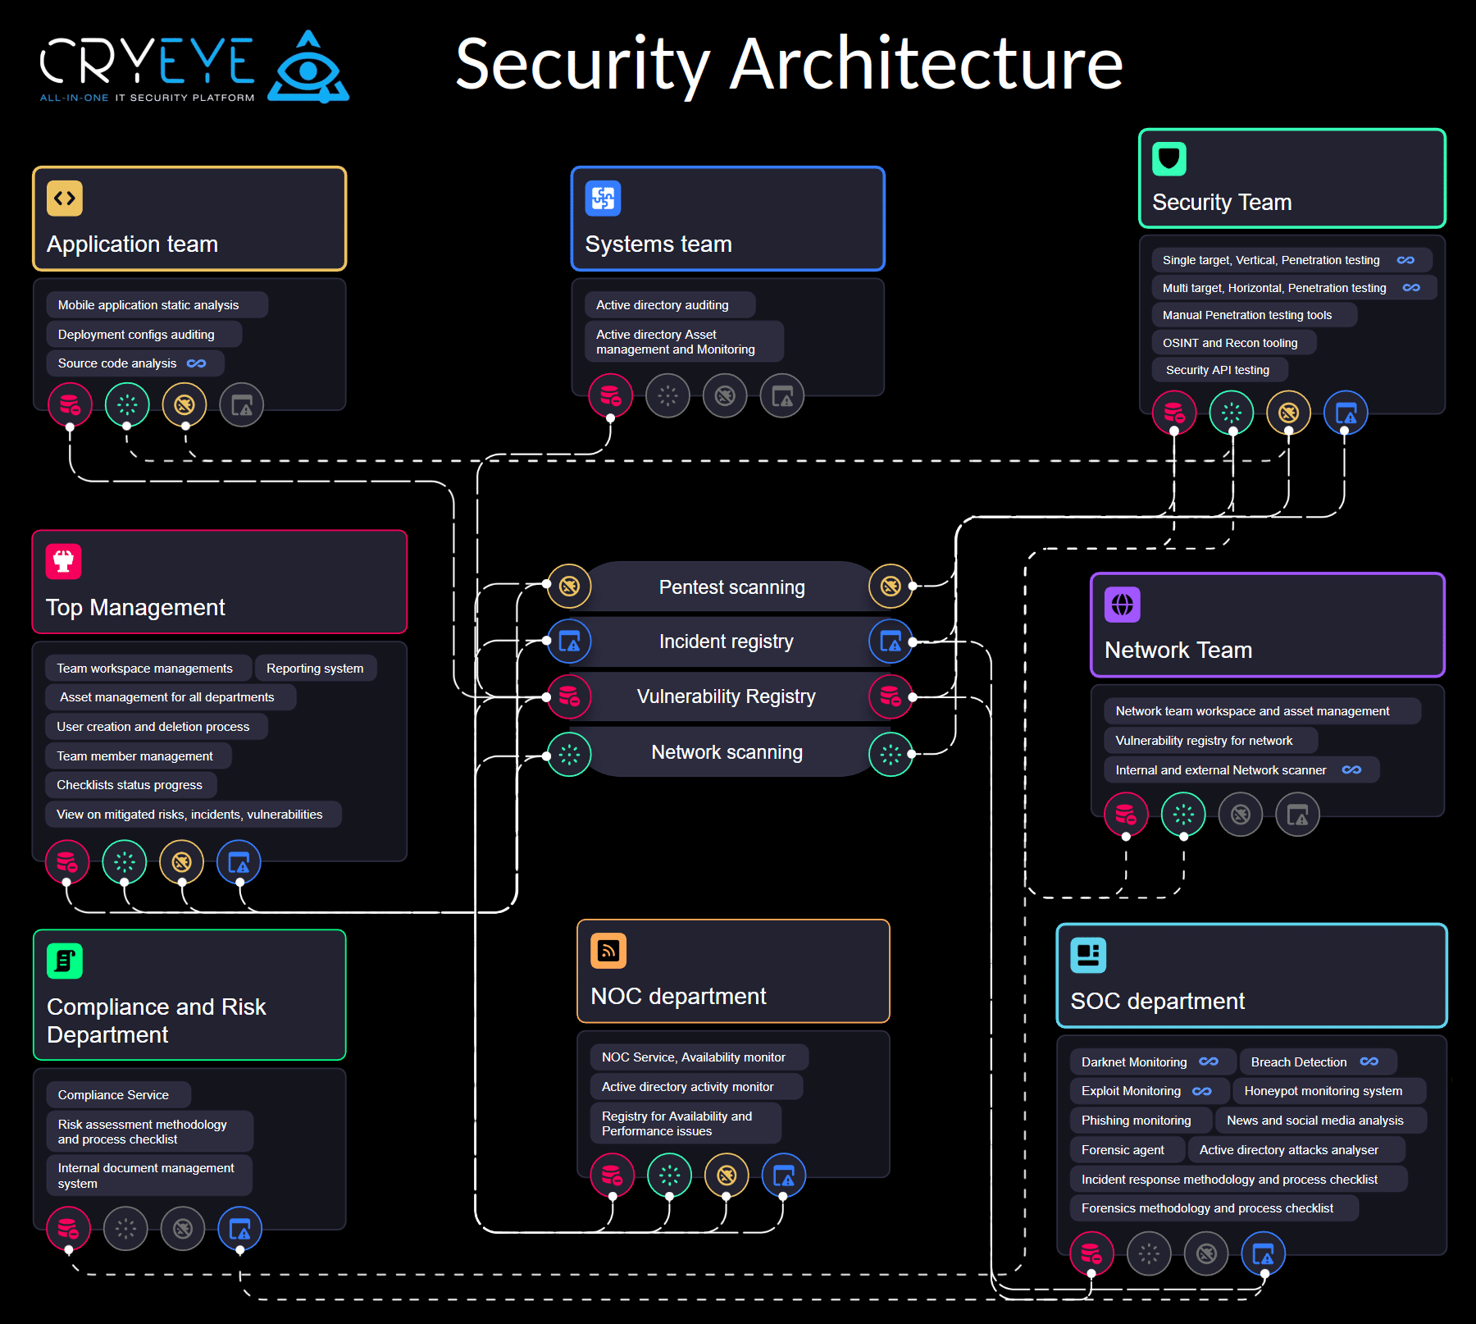
Task: Click the NOC department broadcast icon
Action: coord(608,950)
